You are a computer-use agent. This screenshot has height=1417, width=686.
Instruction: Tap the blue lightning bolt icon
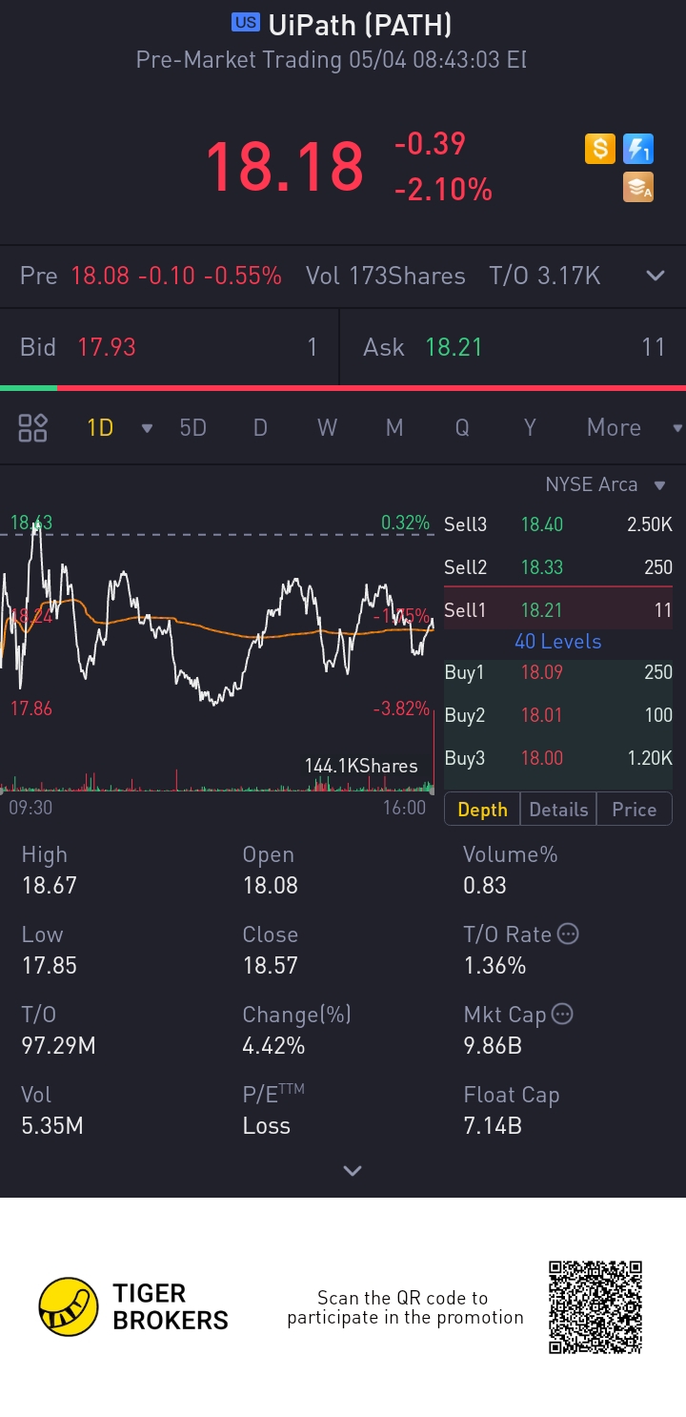pos(637,149)
